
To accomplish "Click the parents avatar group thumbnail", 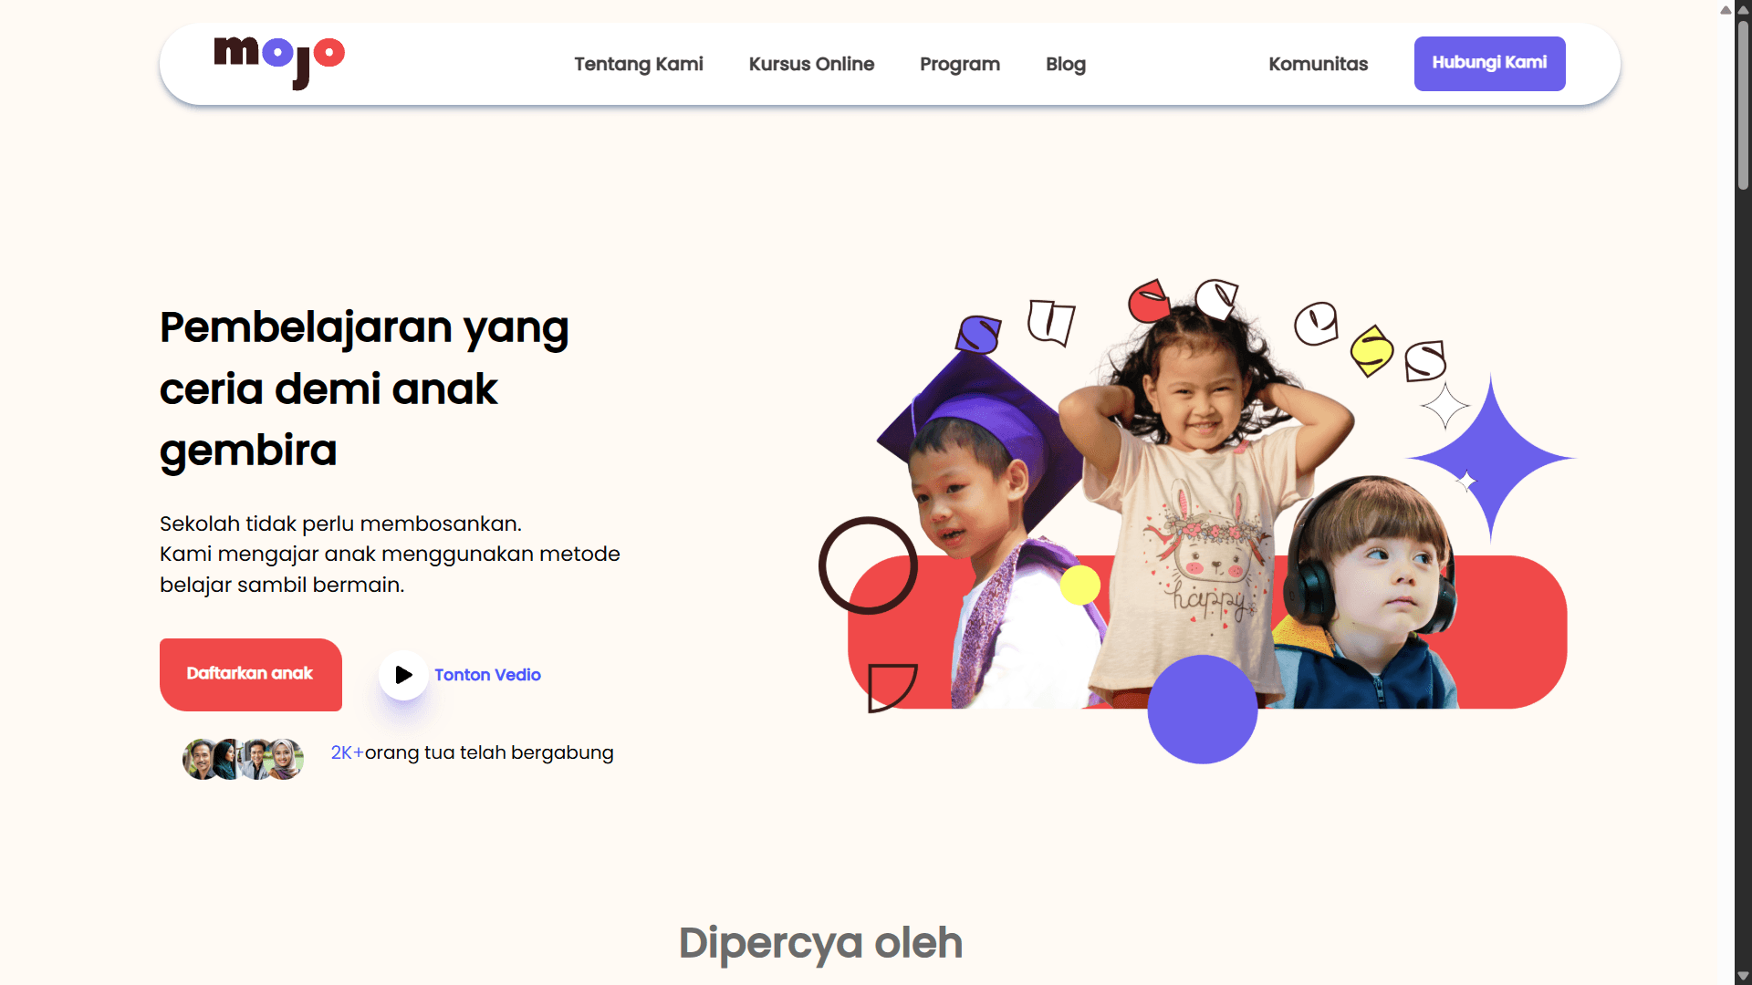I will [243, 759].
